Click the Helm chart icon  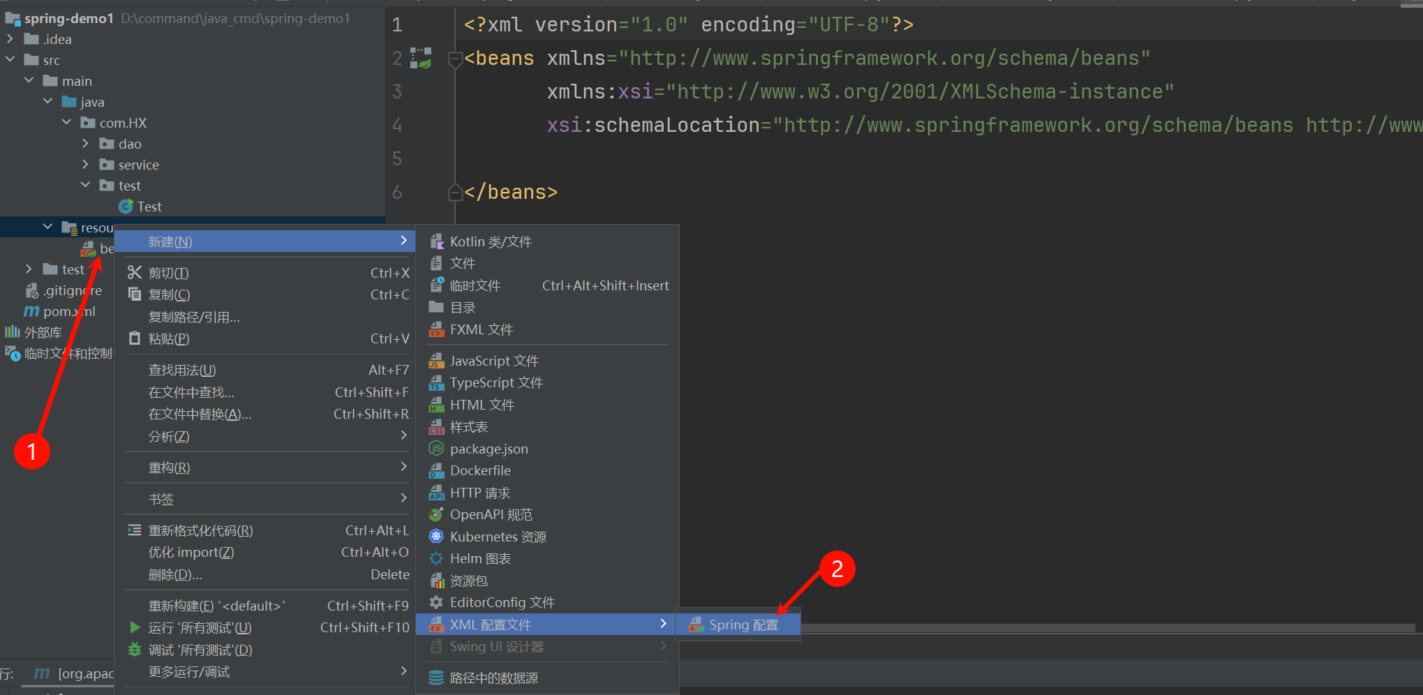click(x=436, y=559)
